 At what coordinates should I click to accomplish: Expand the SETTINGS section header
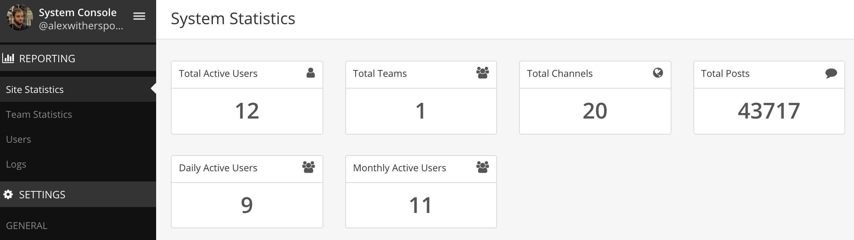42,195
